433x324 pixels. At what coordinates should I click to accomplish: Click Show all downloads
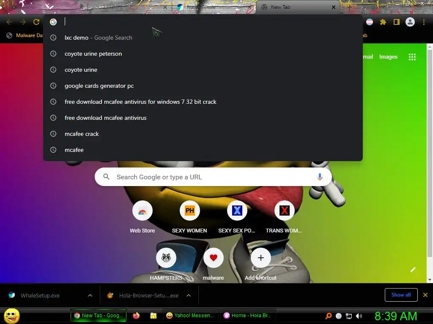click(x=401, y=295)
